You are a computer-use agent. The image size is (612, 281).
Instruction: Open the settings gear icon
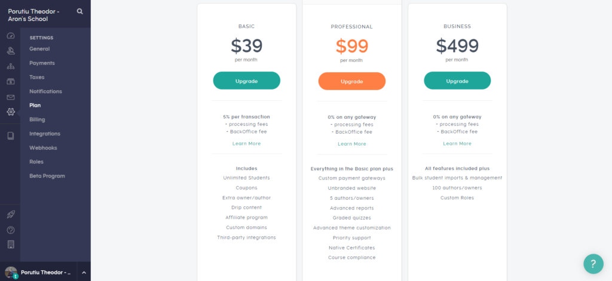(11, 112)
